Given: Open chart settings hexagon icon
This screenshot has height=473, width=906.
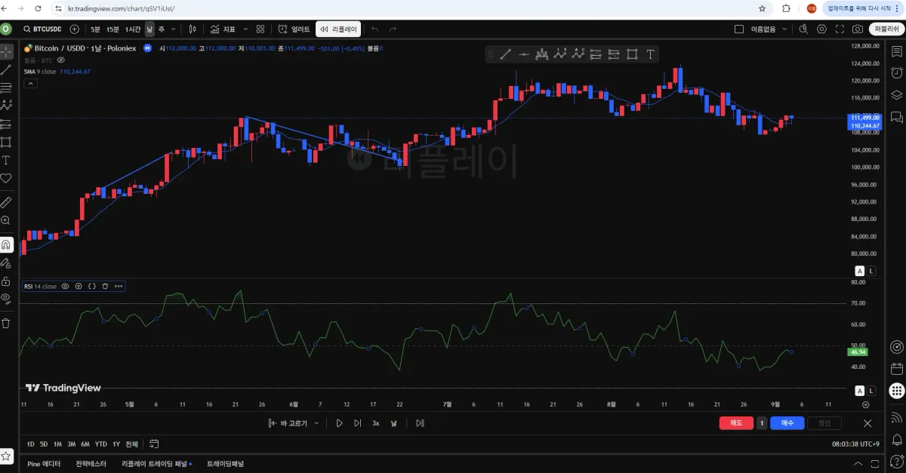Looking at the screenshot, I should [821, 29].
